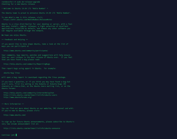Click the NobleNumbat ReleaseNotes wiki URL

point(28,19)
